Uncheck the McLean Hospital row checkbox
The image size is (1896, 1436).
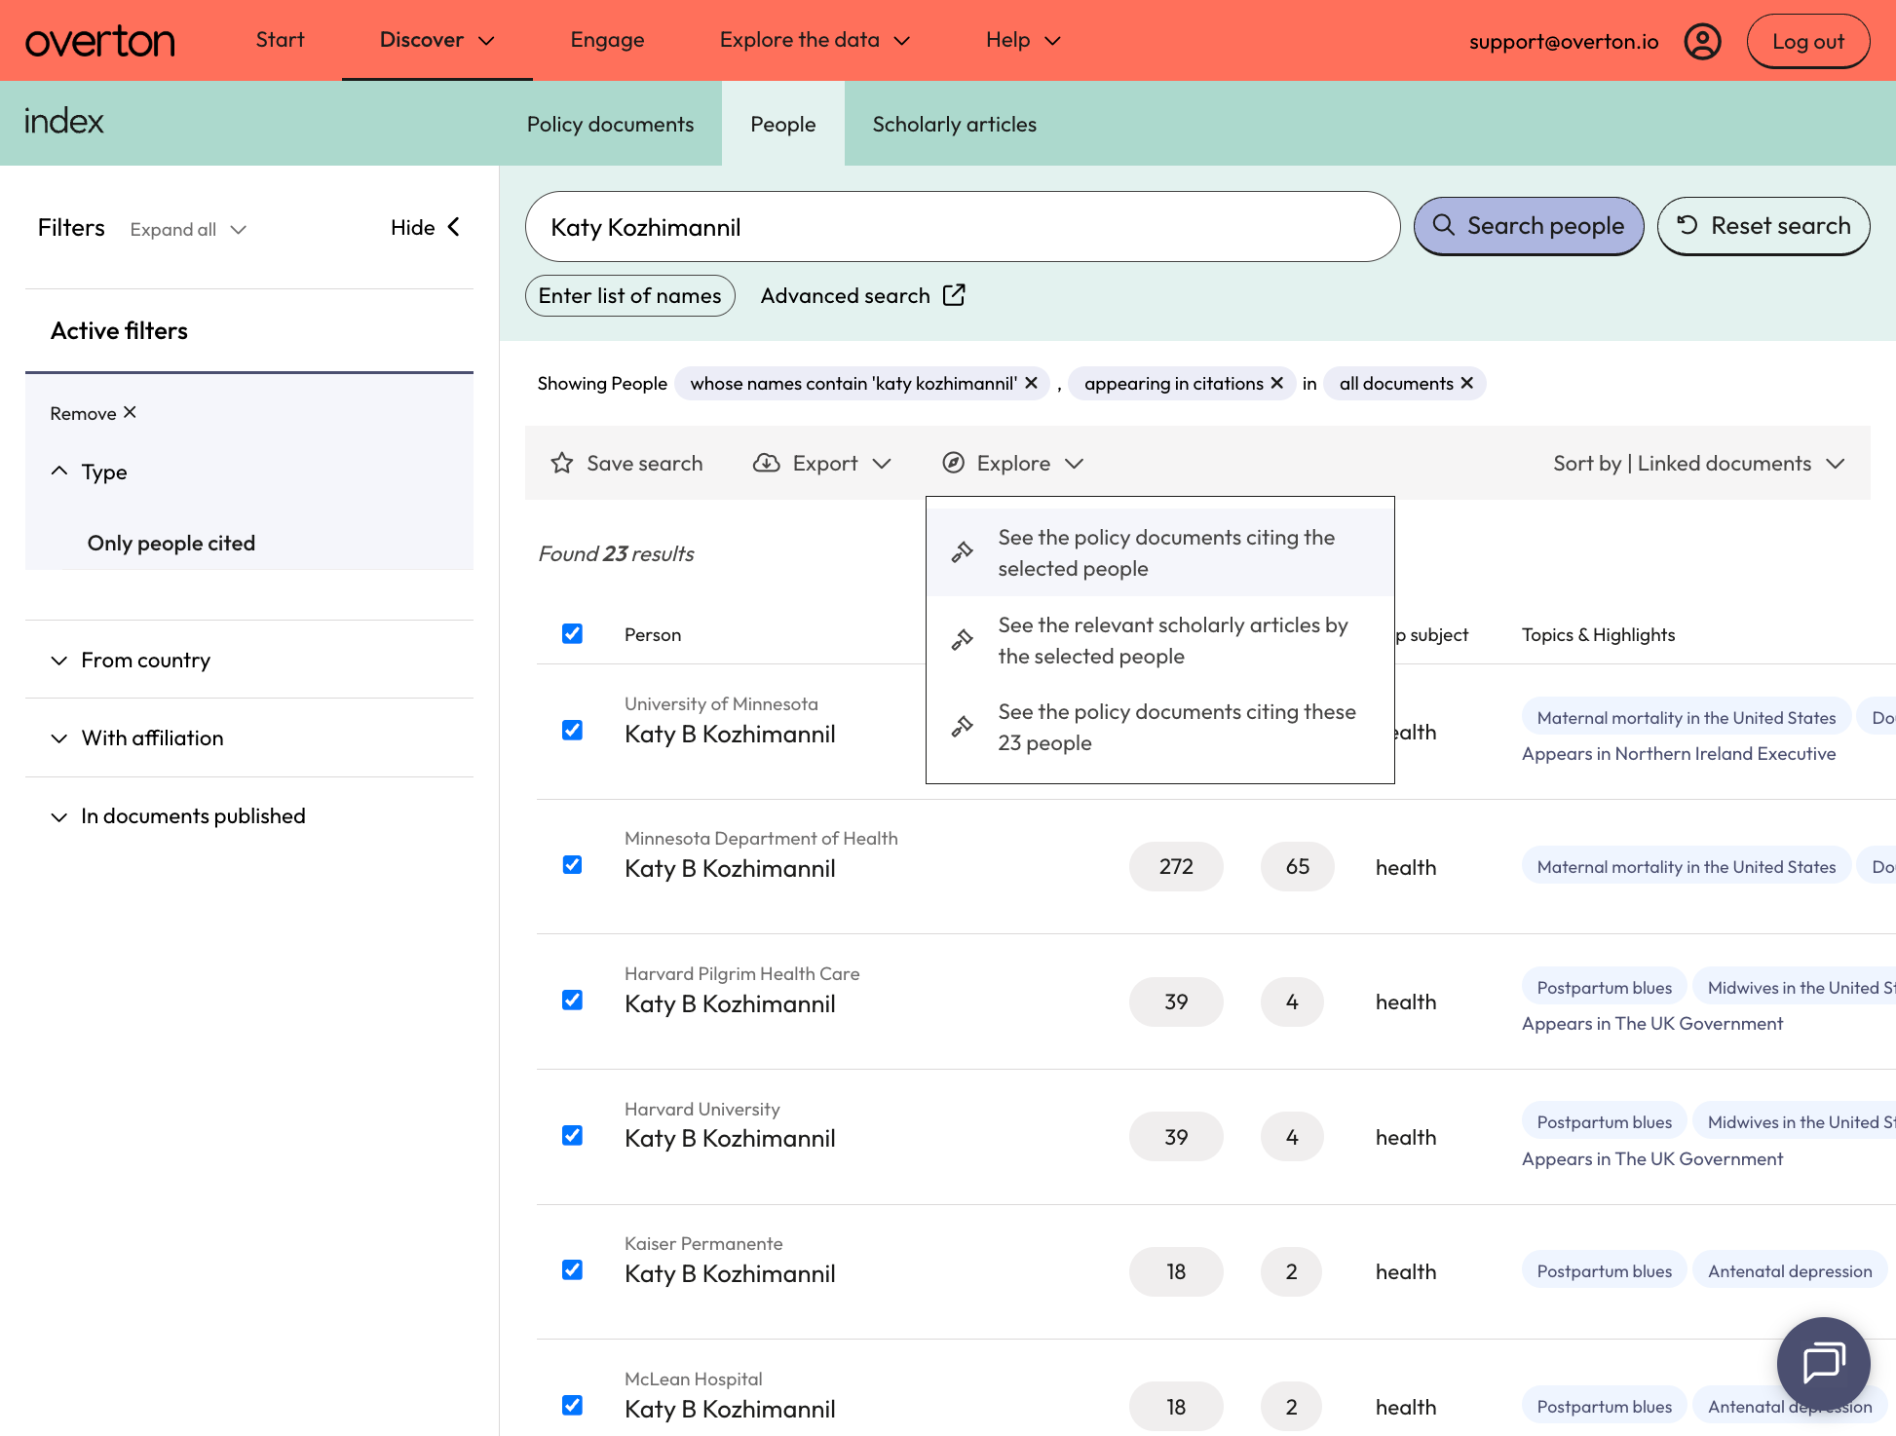pos(572,1405)
